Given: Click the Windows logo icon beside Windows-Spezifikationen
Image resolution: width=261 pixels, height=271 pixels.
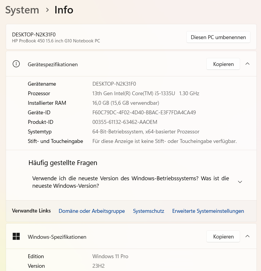Looking at the screenshot, I should (x=16, y=236).
